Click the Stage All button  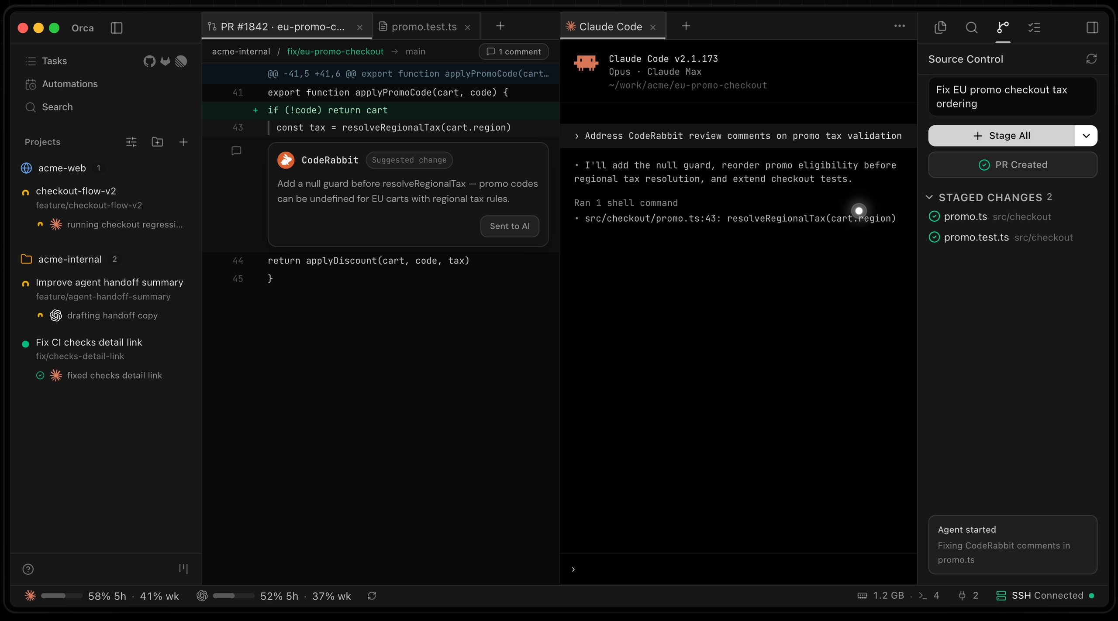coord(1001,136)
